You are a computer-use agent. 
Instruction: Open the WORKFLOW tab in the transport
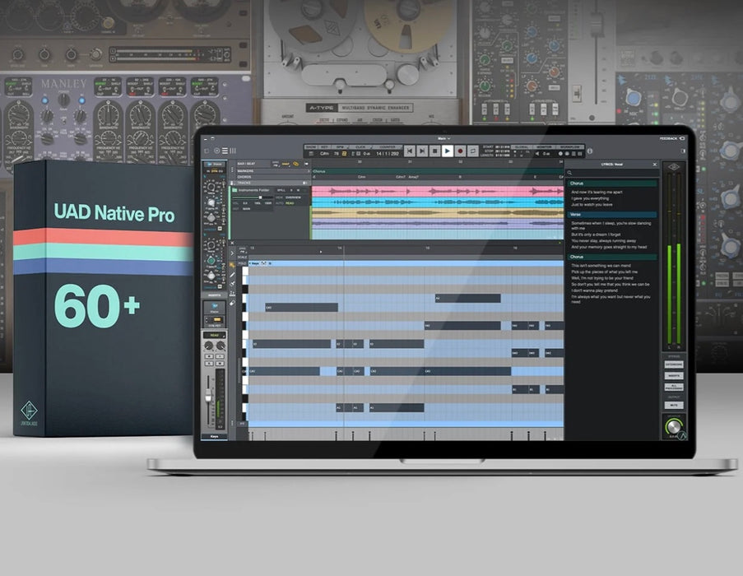pos(569,146)
